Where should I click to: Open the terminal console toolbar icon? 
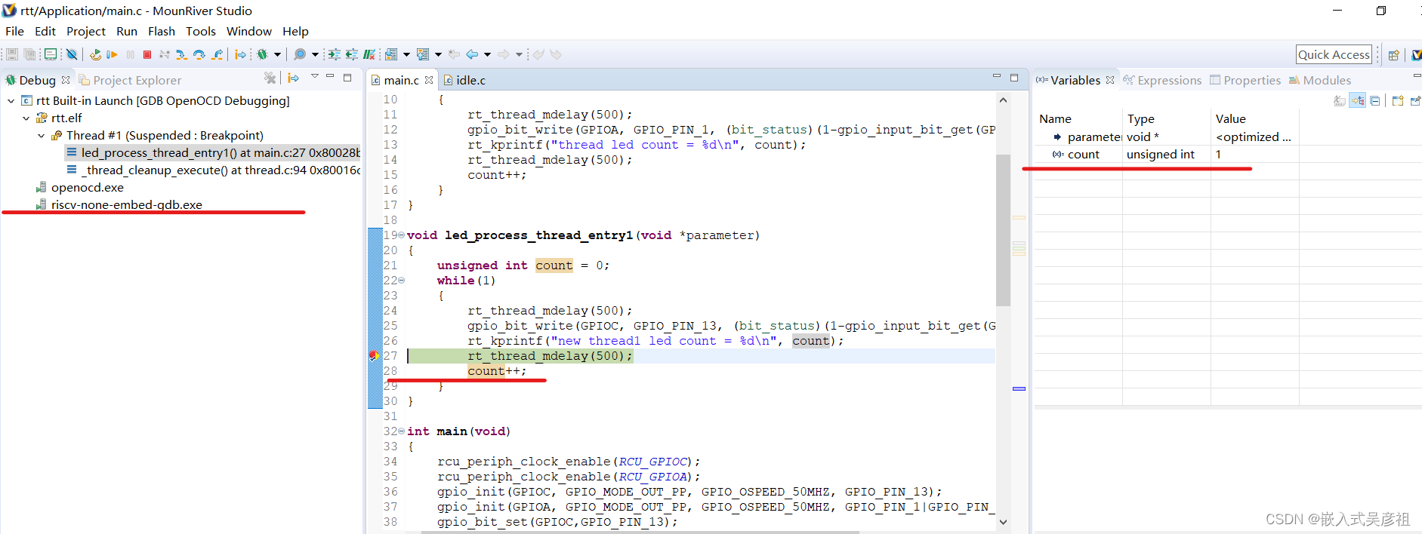tap(51, 54)
